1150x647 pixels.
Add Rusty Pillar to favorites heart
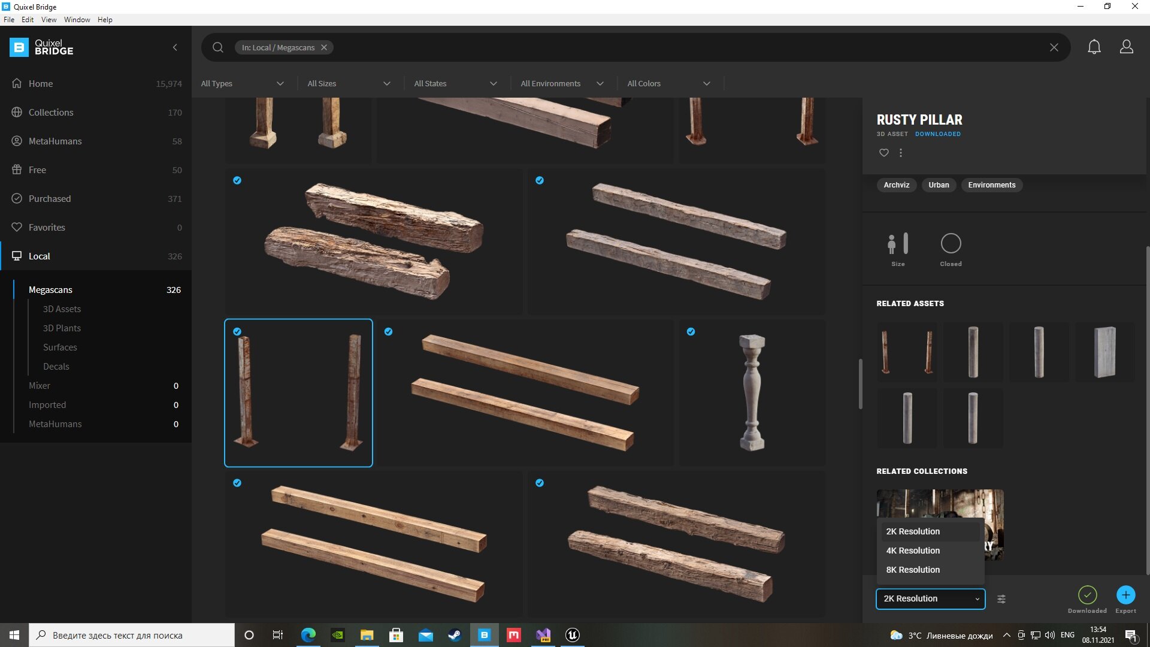(x=884, y=153)
